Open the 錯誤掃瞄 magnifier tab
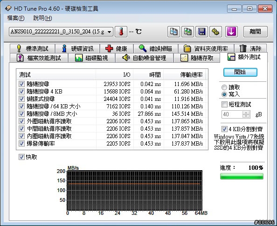 click(x=155, y=48)
